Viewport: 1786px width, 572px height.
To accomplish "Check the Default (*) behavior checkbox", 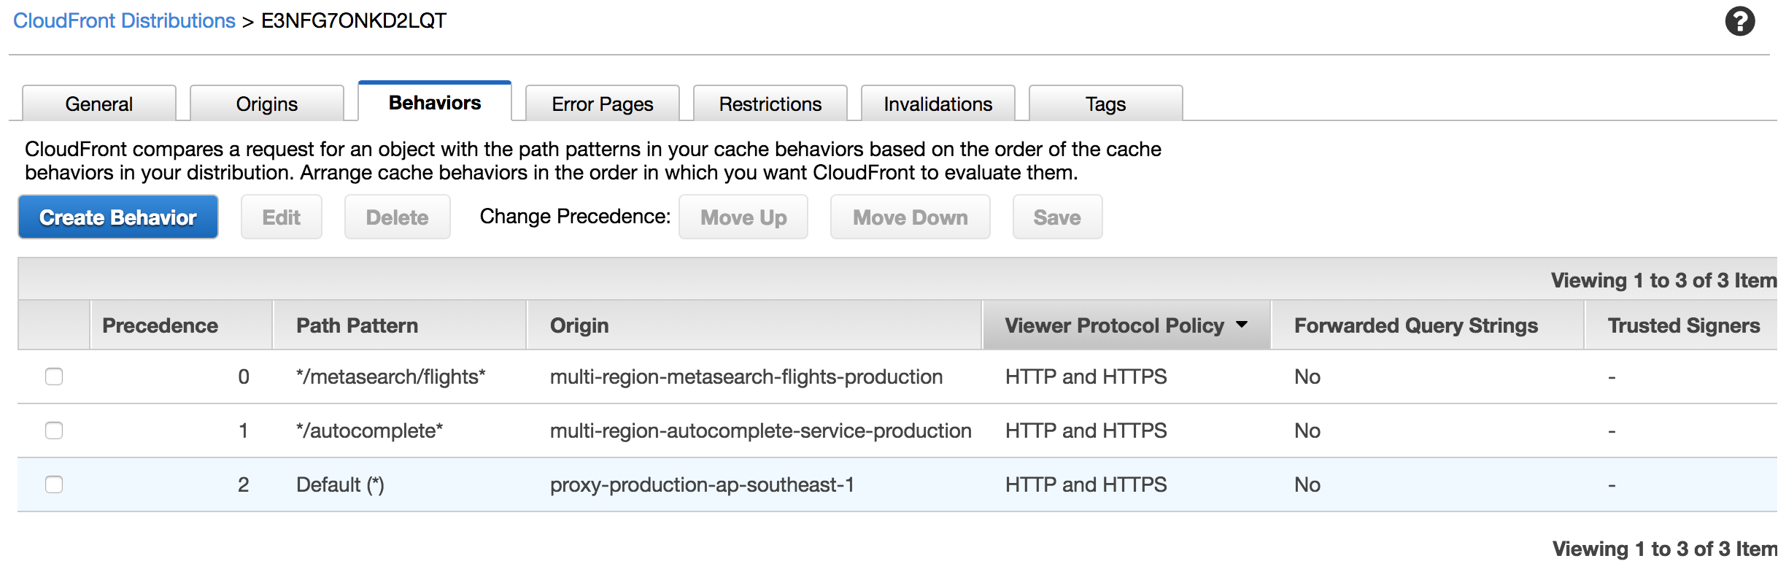I will click(x=54, y=484).
